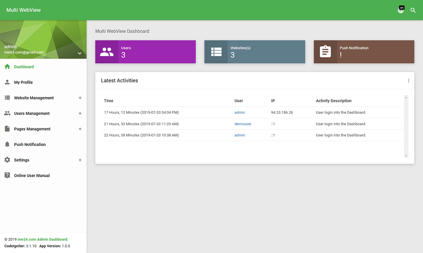
Task: Open the Websites(s) count card
Action: [255, 52]
